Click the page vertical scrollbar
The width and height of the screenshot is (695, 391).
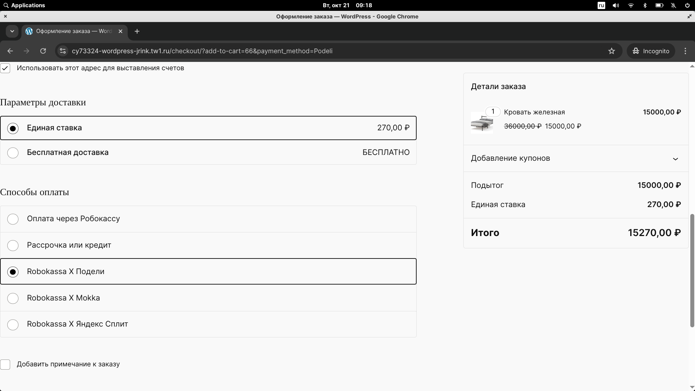692,270
